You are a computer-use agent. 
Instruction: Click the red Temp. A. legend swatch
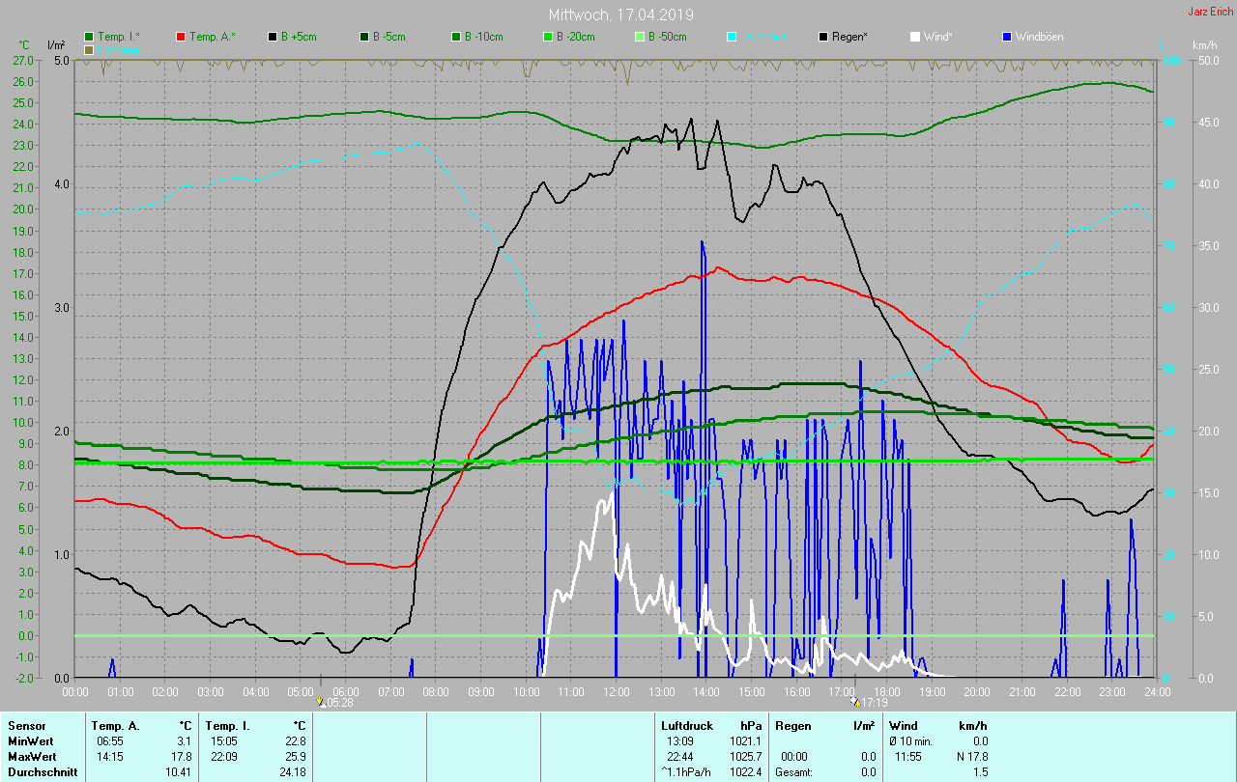(x=181, y=37)
